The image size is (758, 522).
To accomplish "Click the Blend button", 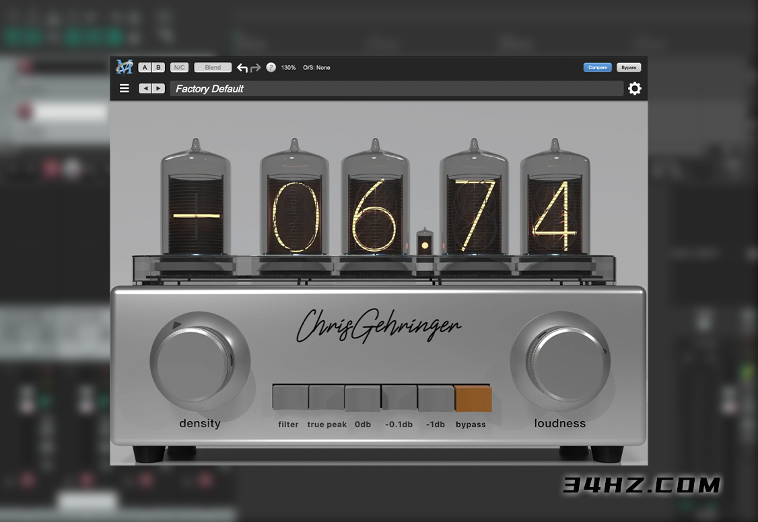I will click(x=213, y=67).
